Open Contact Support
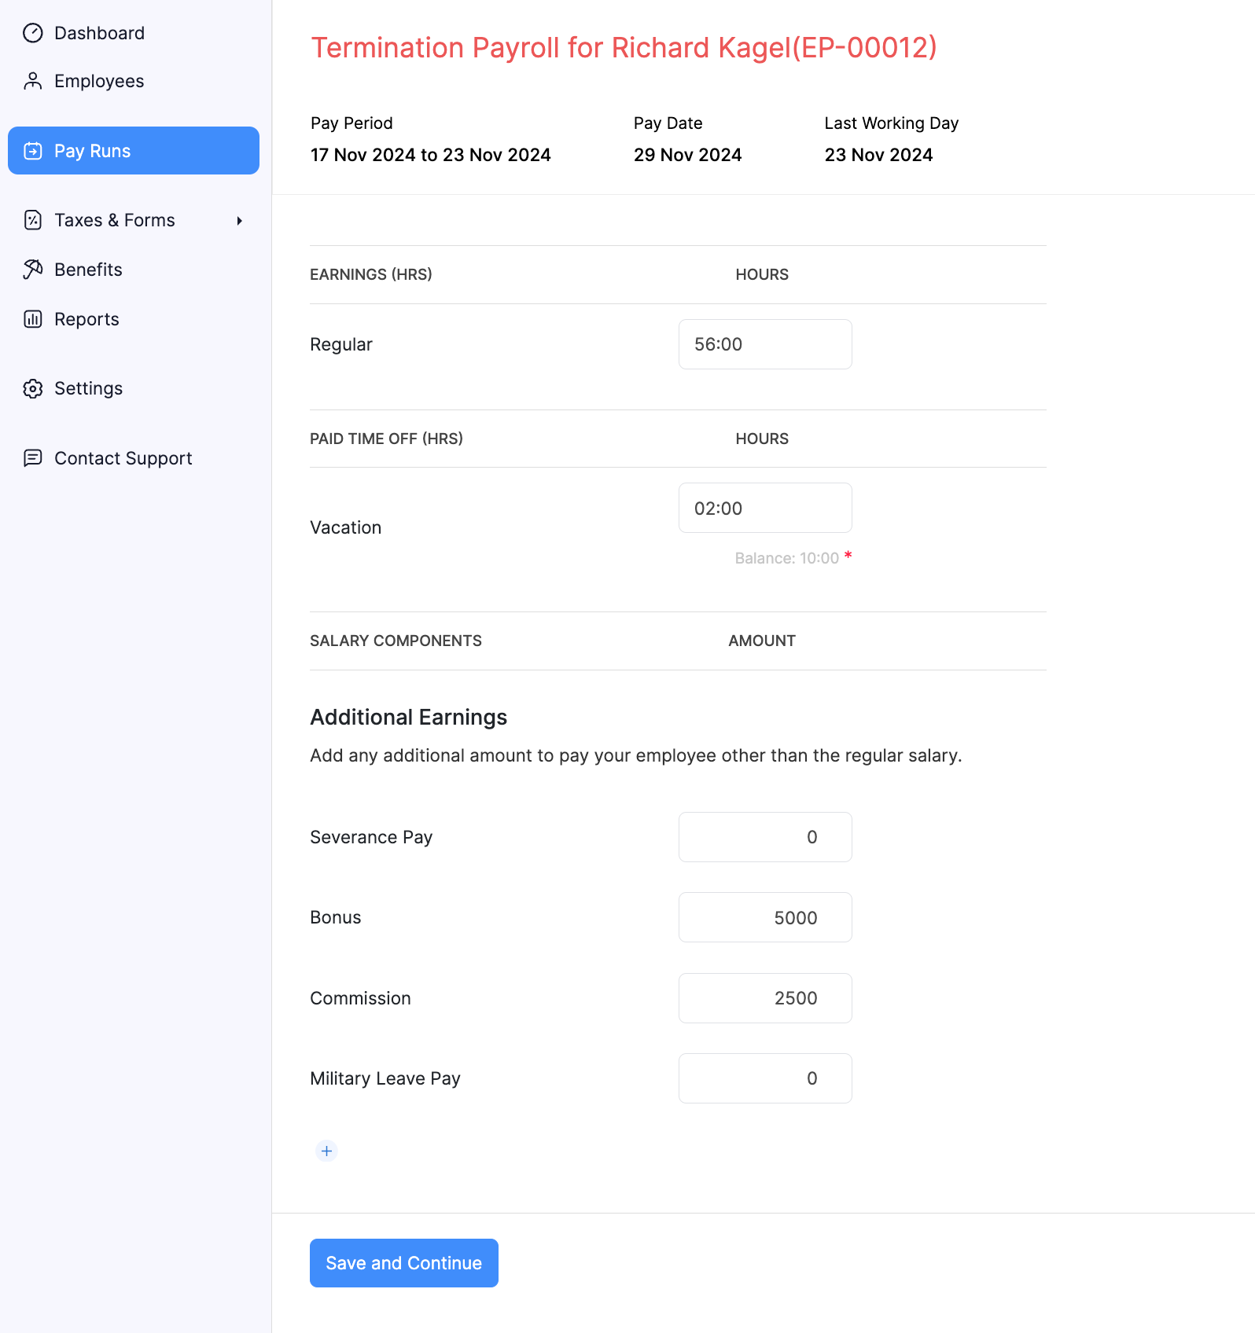1255x1333 pixels. 123,457
